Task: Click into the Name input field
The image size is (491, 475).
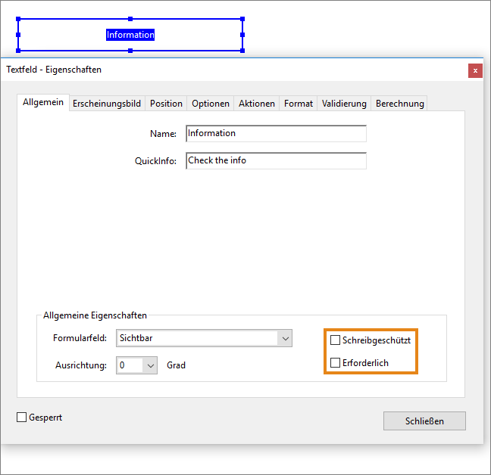Action: click(x=276, y=134)
